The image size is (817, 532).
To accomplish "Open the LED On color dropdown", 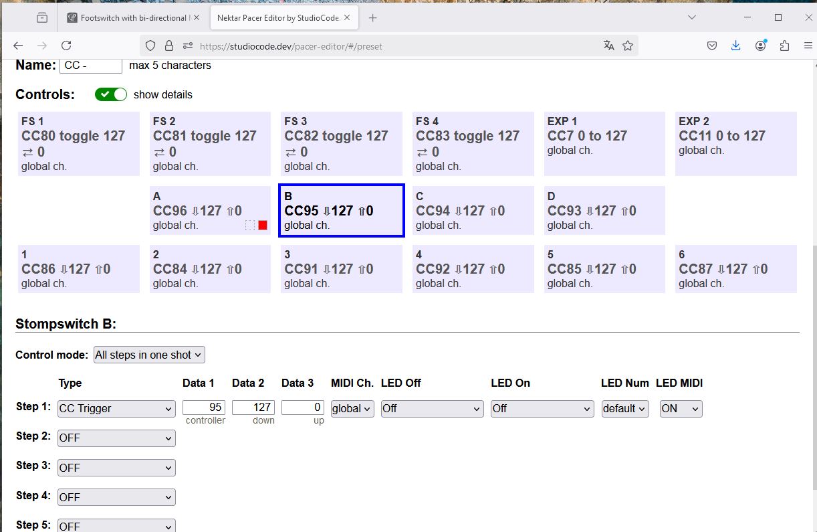I will click(x=542, y=408).
